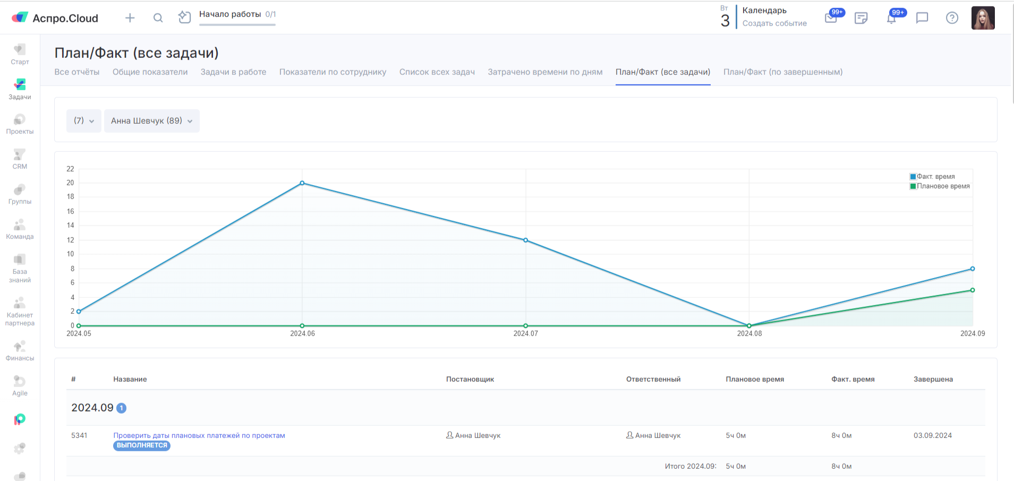
Task: Click the Создать событие link
Action: [x=774, y=23]
